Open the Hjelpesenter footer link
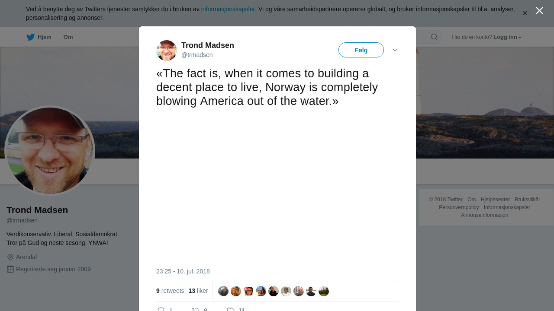The width and height of the screenshot is (554, 311). click(495, 200)
